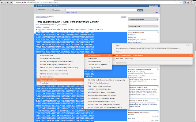Open the Advanced search link

(74, 12)
